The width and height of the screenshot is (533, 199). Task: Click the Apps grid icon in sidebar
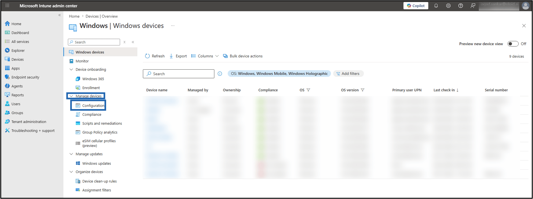[x=7, y=68]
